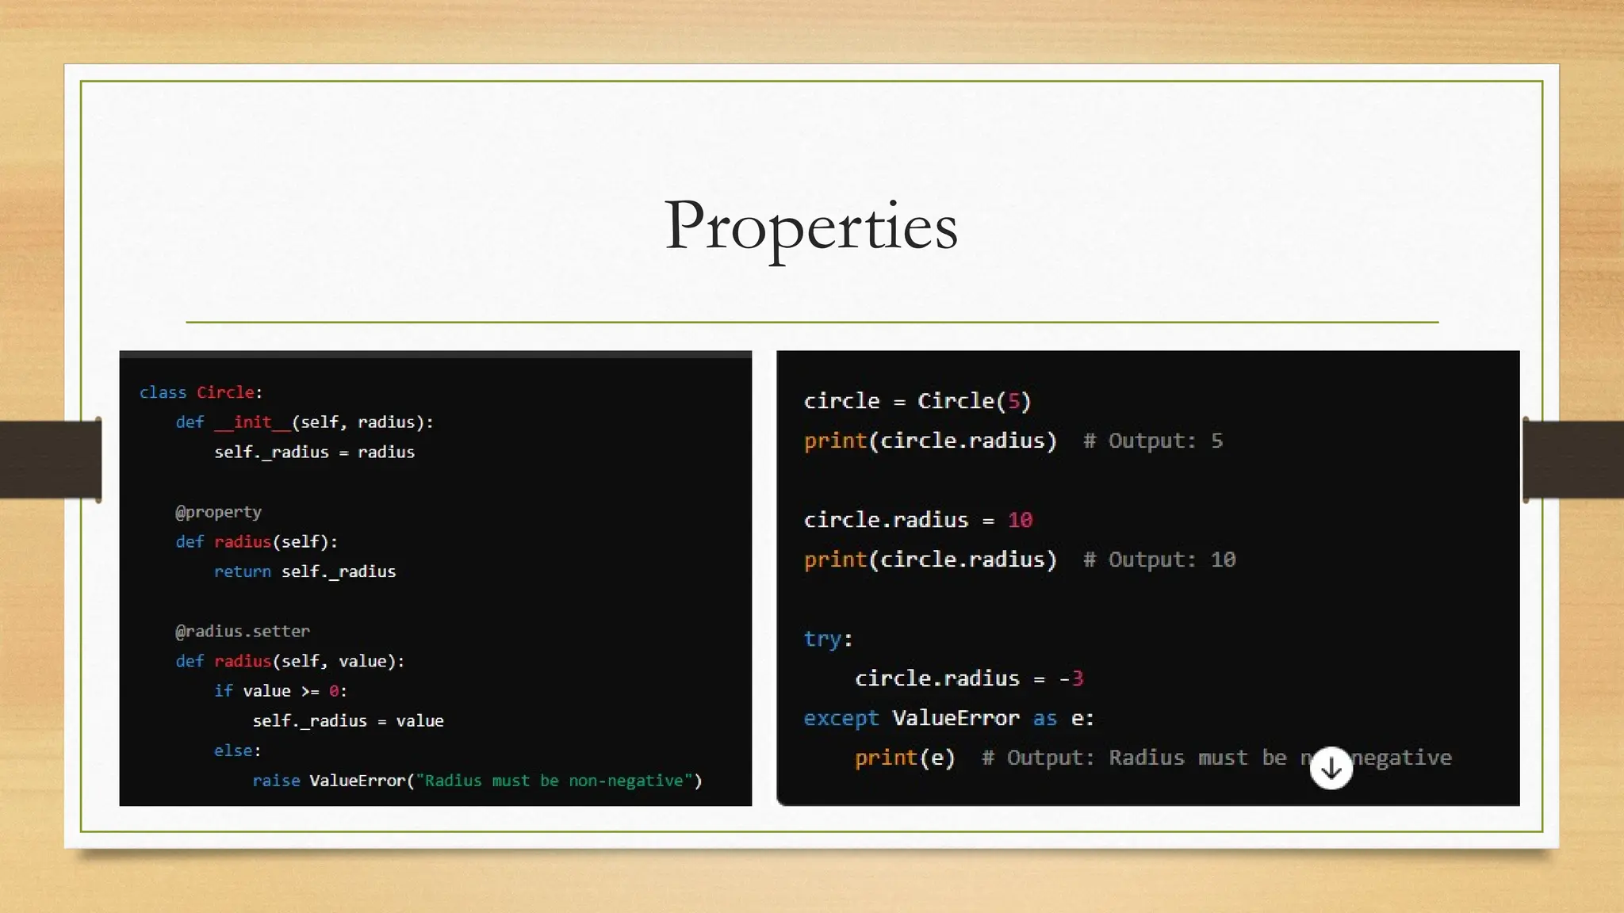
Task: Click the dark tab on right slide edge
Action: click(1573, 460)
